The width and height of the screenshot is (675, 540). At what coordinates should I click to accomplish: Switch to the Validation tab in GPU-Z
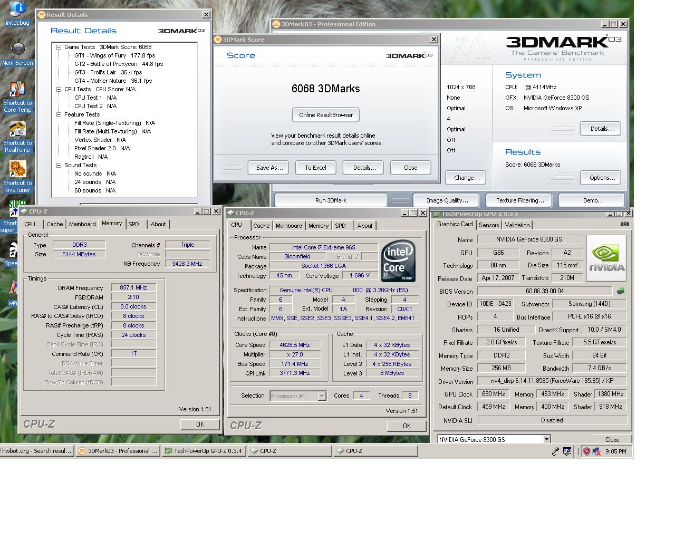point(517,225)
